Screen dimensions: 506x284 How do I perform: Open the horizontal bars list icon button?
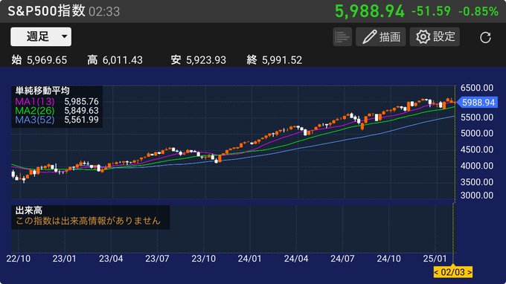[x=342, y=36]
